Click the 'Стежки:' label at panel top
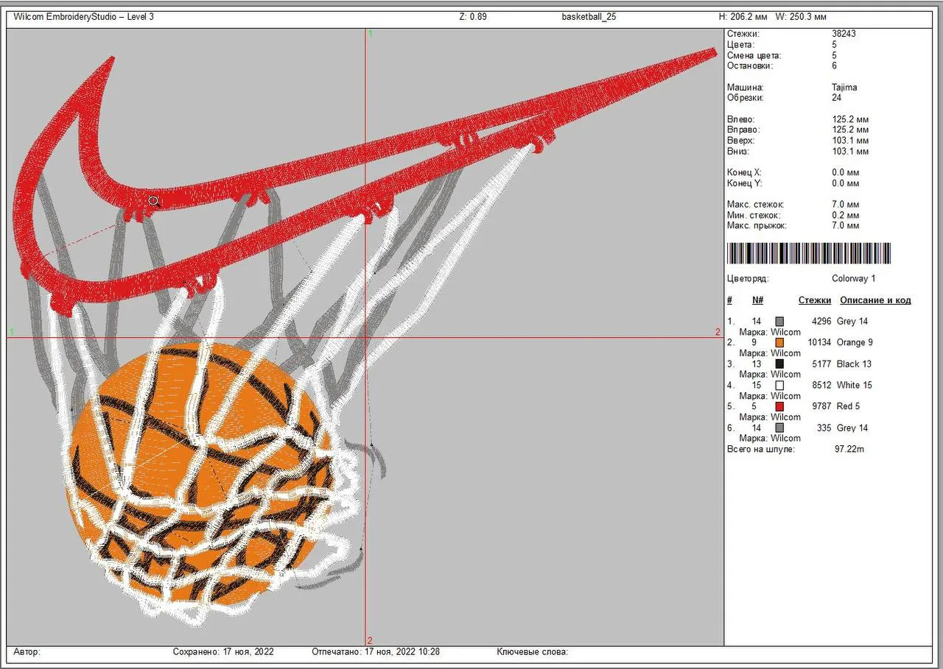Image resolution: width=943 pixels, height=669 pixels. (743, 34)
